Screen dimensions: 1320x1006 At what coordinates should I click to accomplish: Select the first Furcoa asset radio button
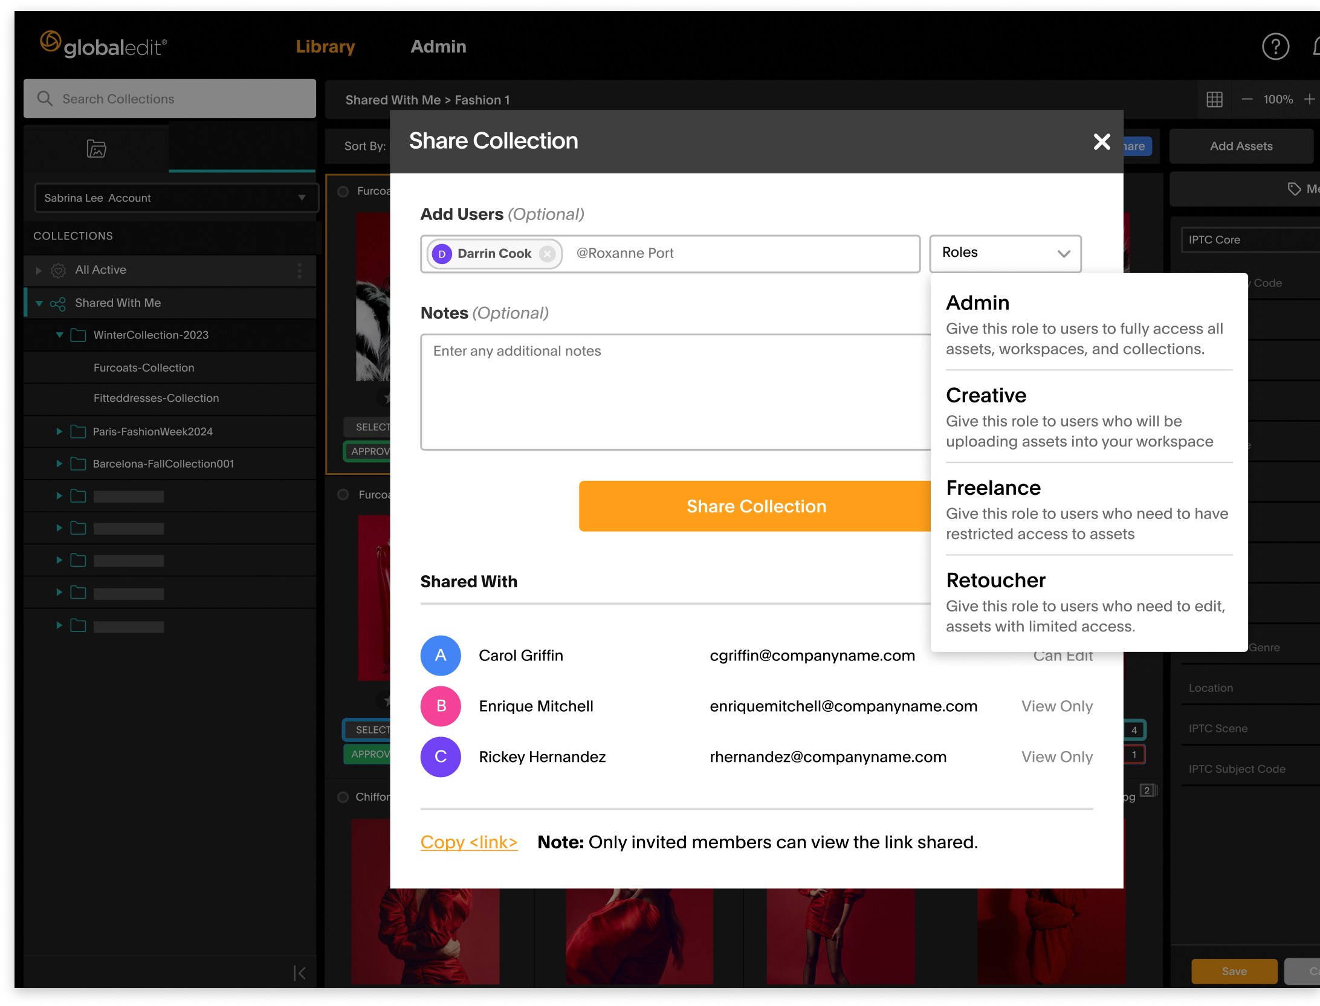click(x=343, y=191)
